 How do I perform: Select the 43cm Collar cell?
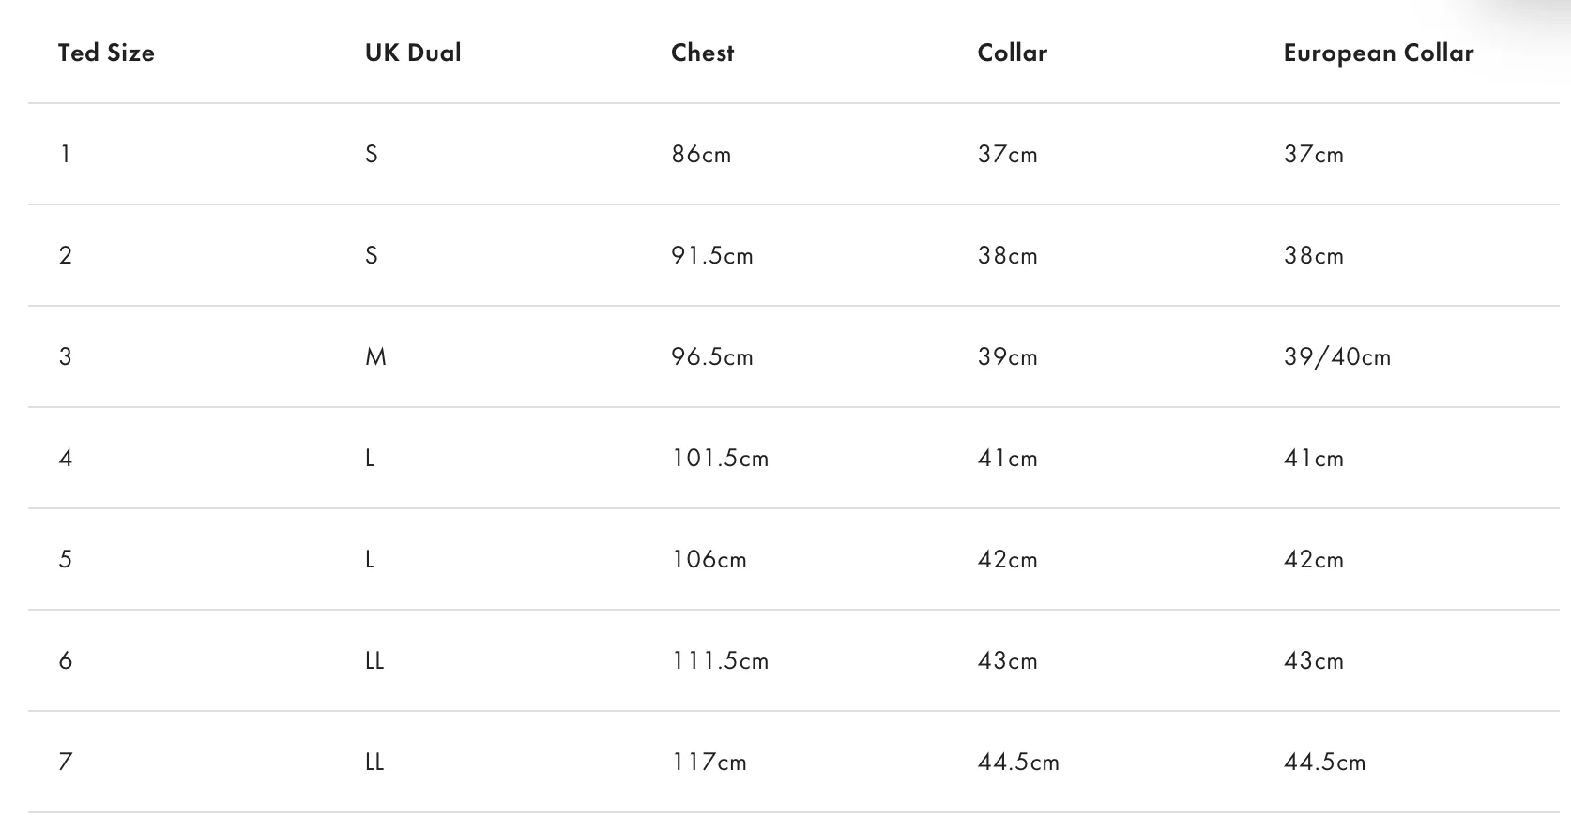(x=1007, y=660)
